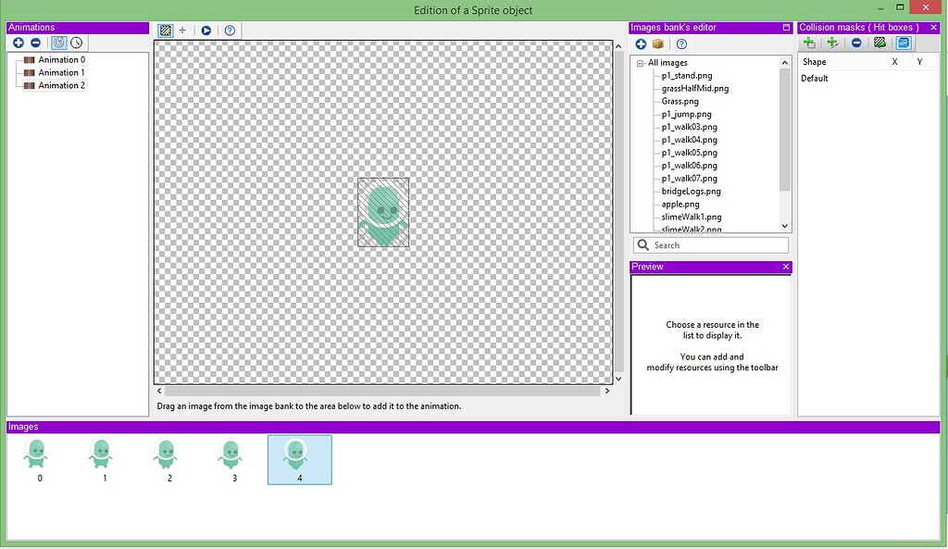Delete the collision mask using the blue minus icon
Image resolution: width=948 pixels, height=549 pixels.
click(x=854, y=42)
